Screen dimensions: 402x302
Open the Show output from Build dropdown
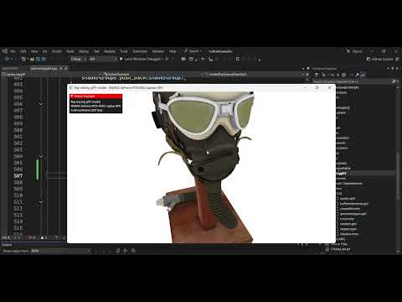[61, 251]
